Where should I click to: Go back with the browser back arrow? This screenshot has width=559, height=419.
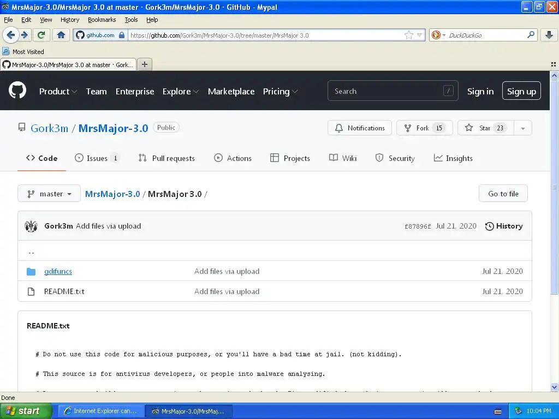pos(11,35)
